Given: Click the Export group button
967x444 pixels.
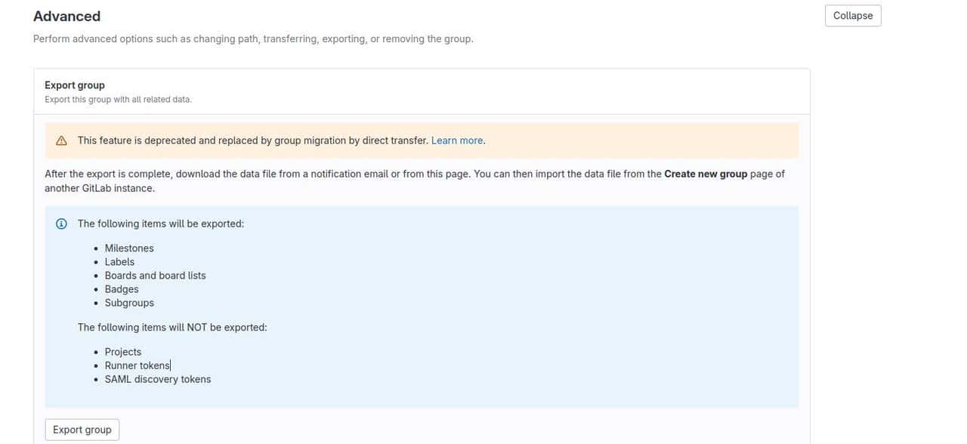Looking at the screenshot, I should point(82,430).
